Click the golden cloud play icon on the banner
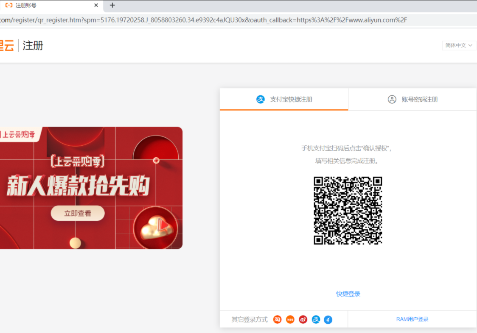This screenshot has width=477, height=333. 156,227
